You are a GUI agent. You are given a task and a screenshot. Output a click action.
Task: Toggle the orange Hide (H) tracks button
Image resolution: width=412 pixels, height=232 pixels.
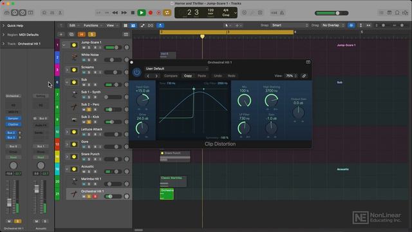[x=82, y=34]
